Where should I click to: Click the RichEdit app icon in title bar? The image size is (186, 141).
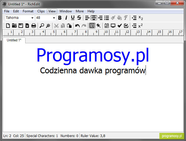point(4,4)
